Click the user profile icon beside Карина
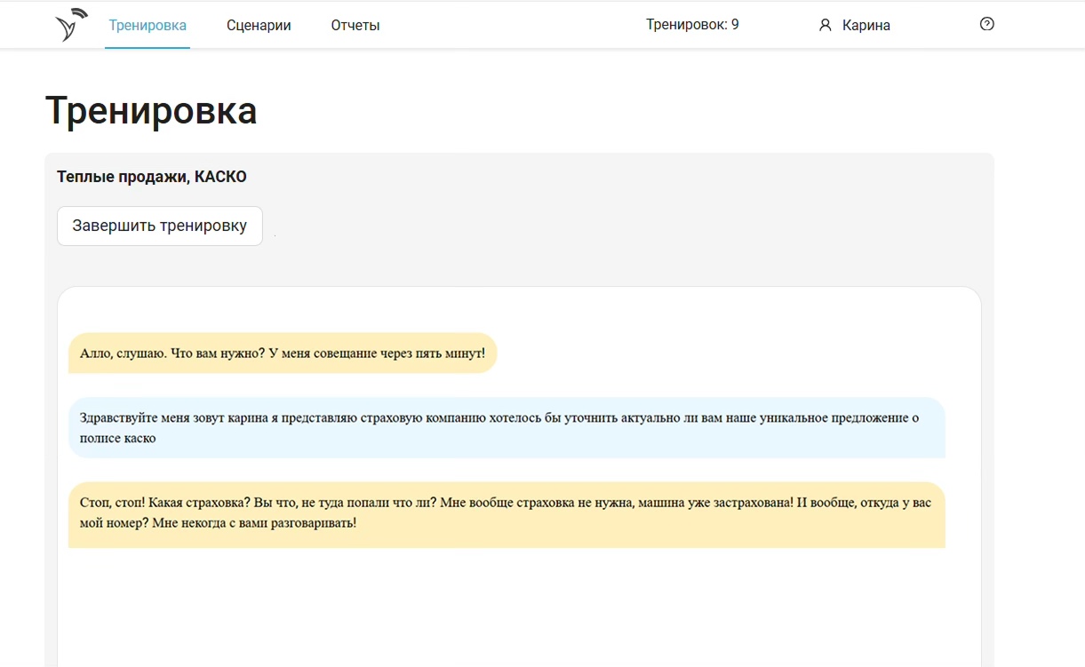 [x=825, y=26]
